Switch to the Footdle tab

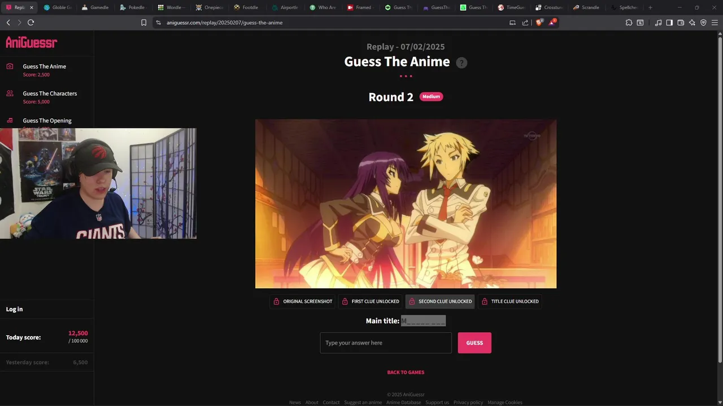(x=247, y=7)
